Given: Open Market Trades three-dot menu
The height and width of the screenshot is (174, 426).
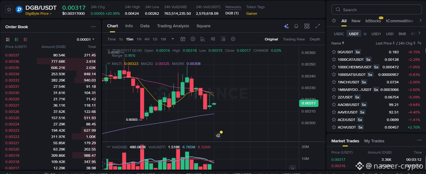Looking at the screenshot, I should (x=419, y=140).
